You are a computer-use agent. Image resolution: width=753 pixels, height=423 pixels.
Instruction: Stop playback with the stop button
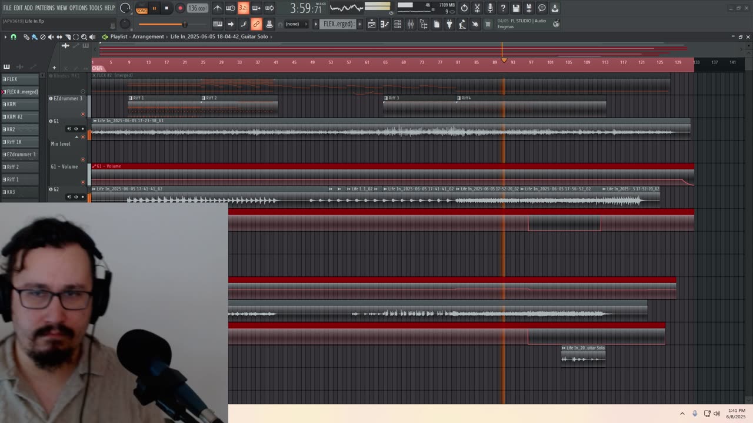166,8
